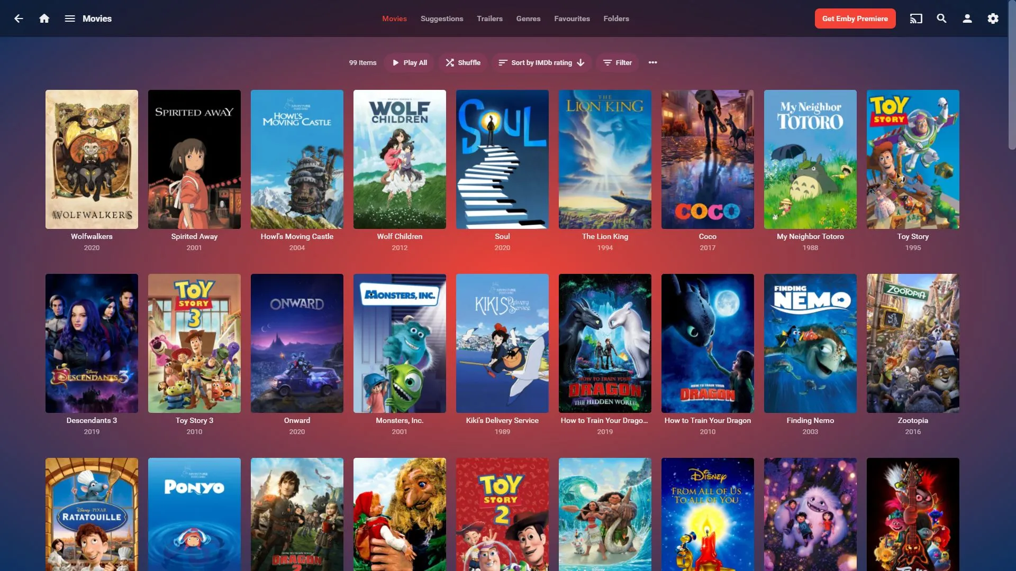Click the Wolfwalkers title link

point(92,236)
